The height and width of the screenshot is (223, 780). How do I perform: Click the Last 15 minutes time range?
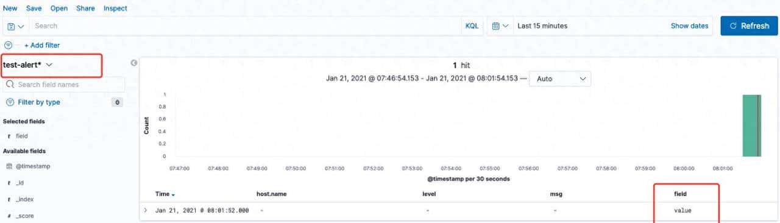coord(542,26)
